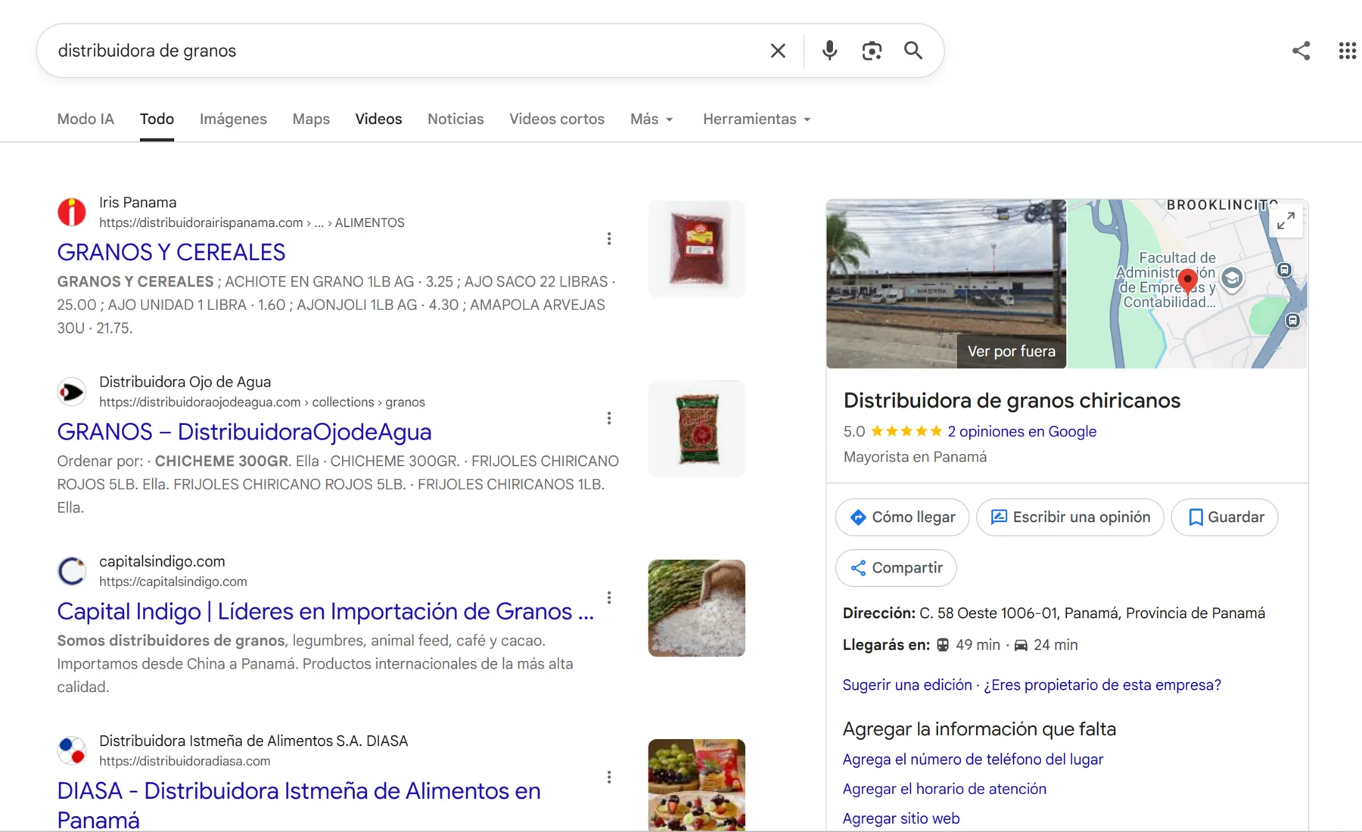Click Sugerir una edición link
1362x832 pixels.
point(907,685)
